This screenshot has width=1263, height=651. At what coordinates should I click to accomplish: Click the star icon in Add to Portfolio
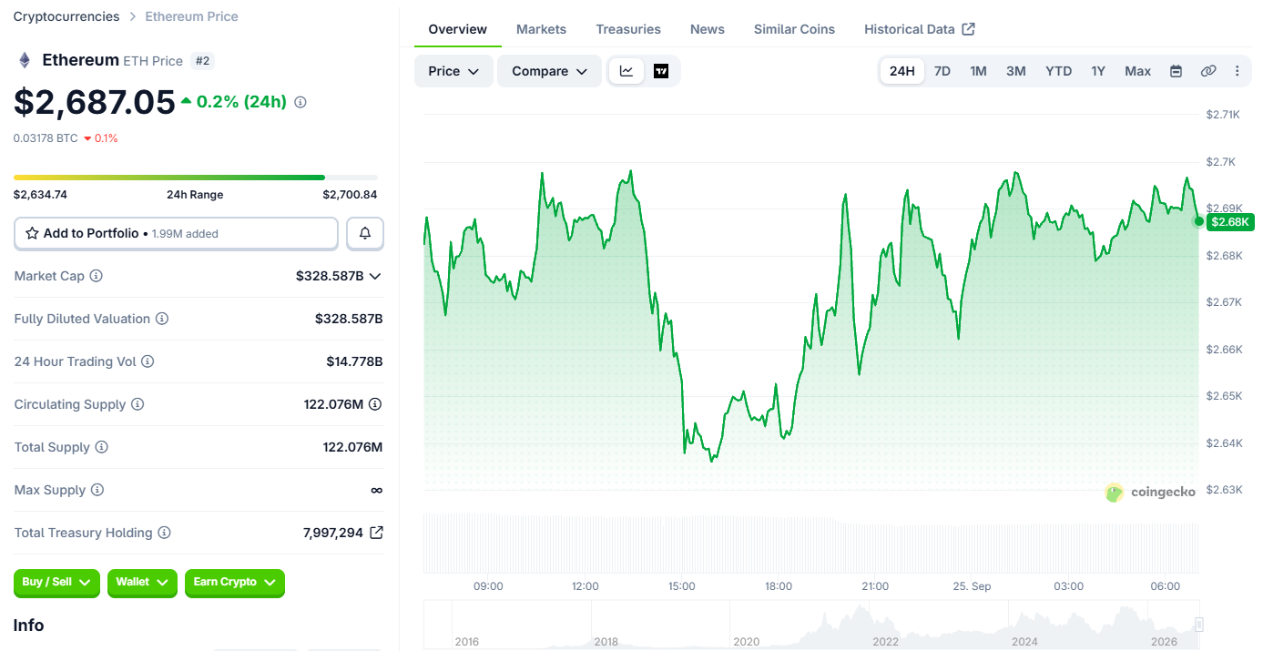[33, 233]
